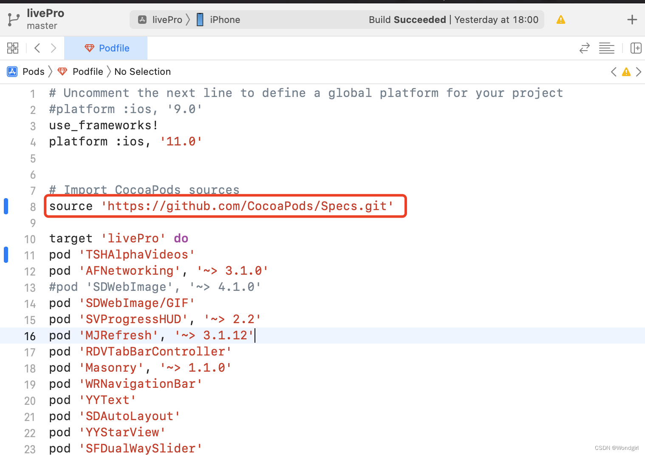
Task: Click the pod 'RDVTabBarController' line
Action: click(x=140, y=351)
